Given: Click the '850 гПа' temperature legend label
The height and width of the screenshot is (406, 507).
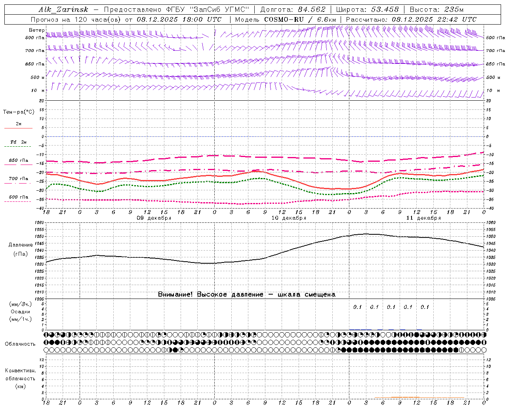Looking at the screenshot, I should tap(18, 161).
